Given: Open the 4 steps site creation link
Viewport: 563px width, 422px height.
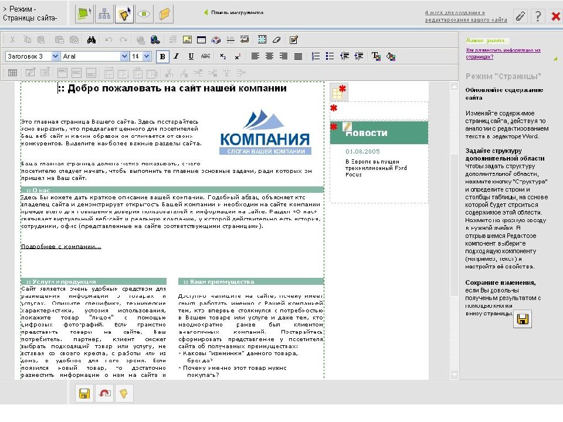Looking at the screenshot, I should (466, 16).
